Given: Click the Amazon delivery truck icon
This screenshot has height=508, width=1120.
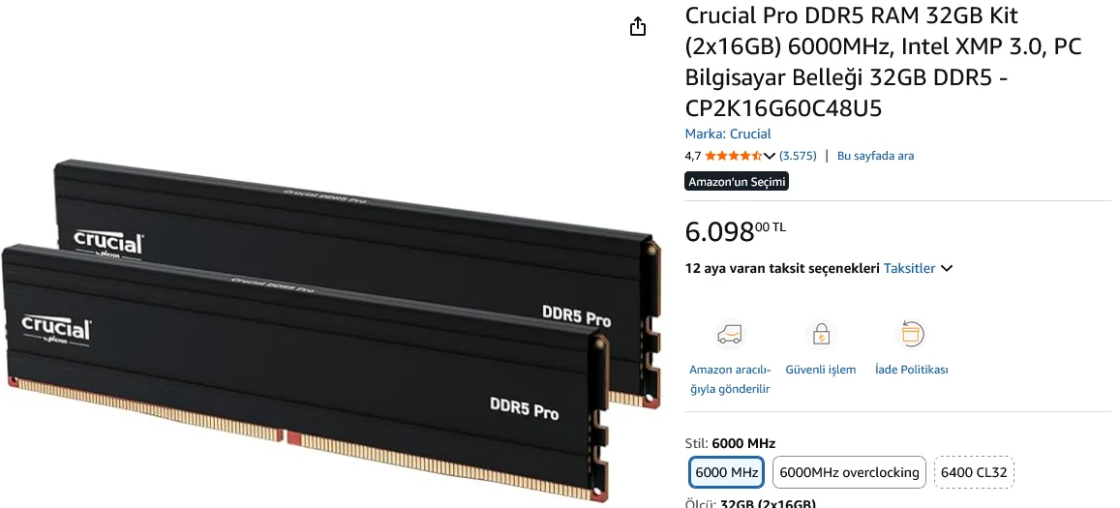Looking at the screenshot, I should tap(730, 335).
